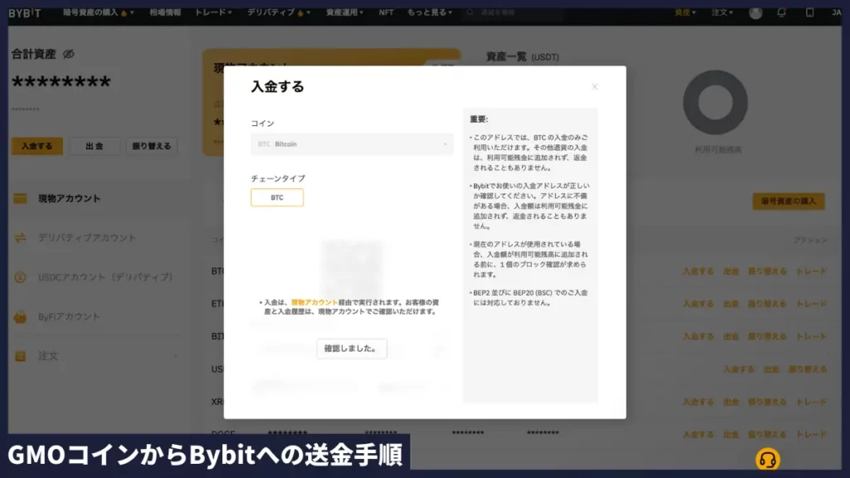Click the 暗号資産の購入 yellow button at right
The image size is (850, 478).
789,201
